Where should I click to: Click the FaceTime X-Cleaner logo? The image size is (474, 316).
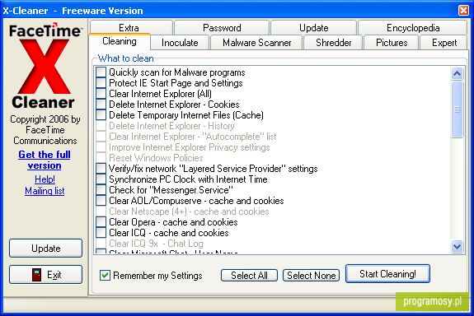click(x=45, y=67)
